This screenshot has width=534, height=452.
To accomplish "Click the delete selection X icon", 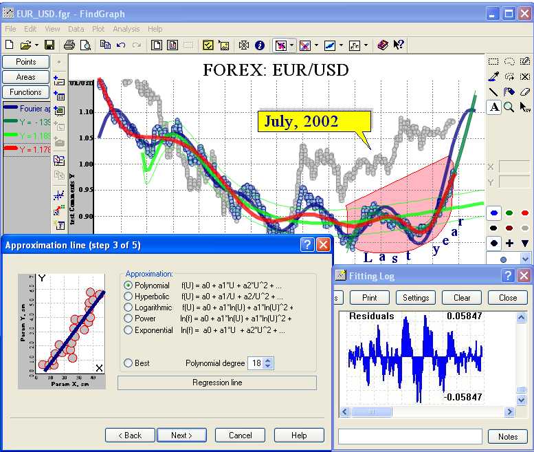I will (525, 76).
